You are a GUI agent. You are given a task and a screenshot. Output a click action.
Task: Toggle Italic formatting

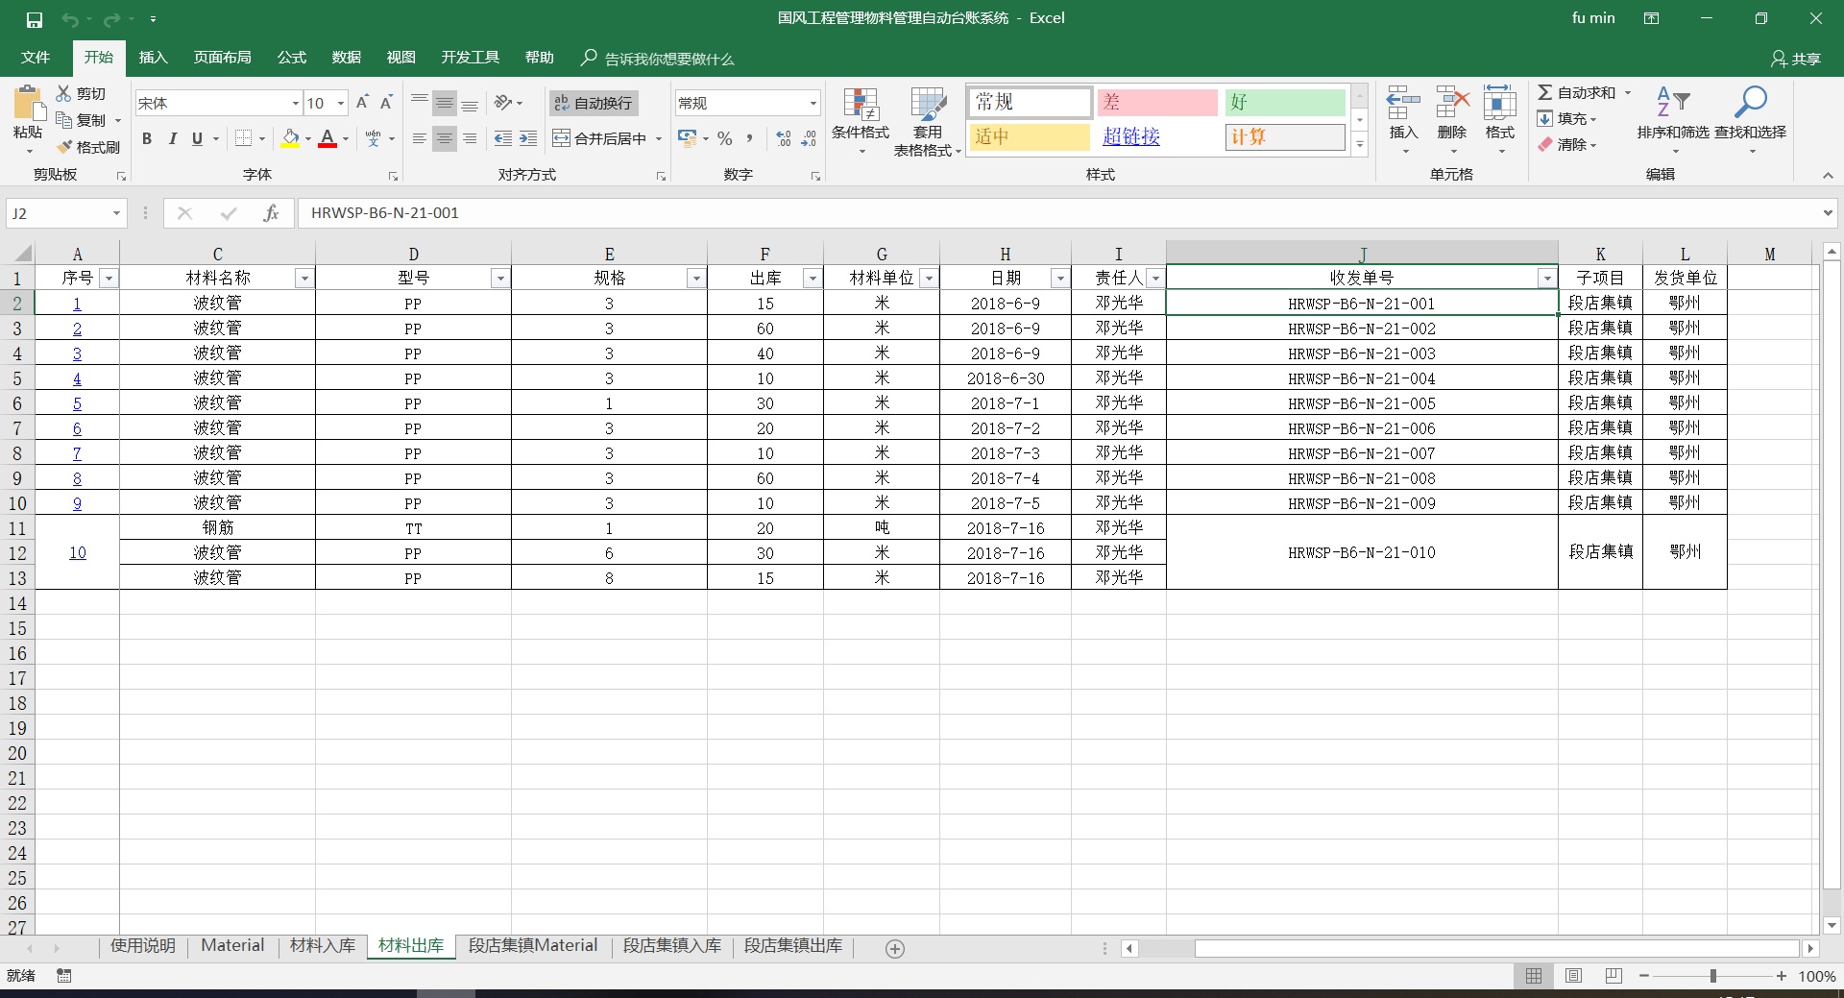pos(172,138)
